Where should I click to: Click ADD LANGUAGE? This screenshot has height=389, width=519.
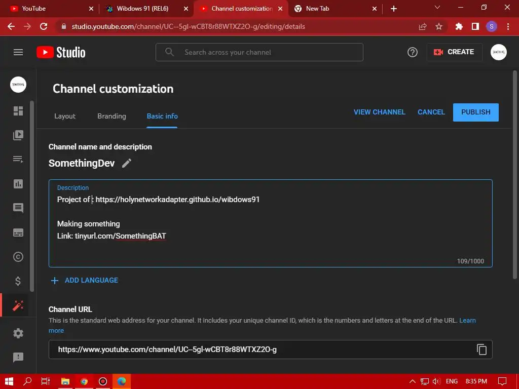91,280
